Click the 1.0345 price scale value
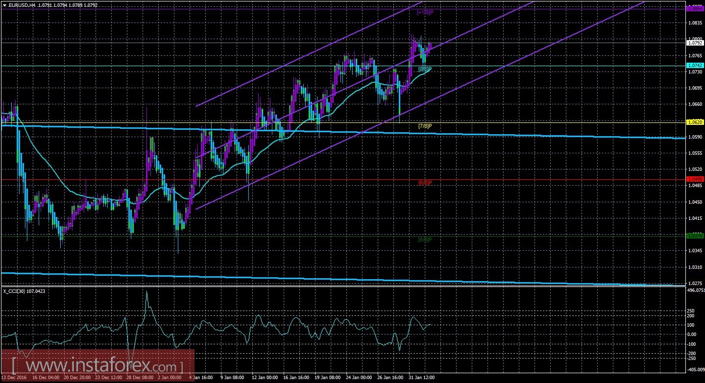 (x=695, y=251)
